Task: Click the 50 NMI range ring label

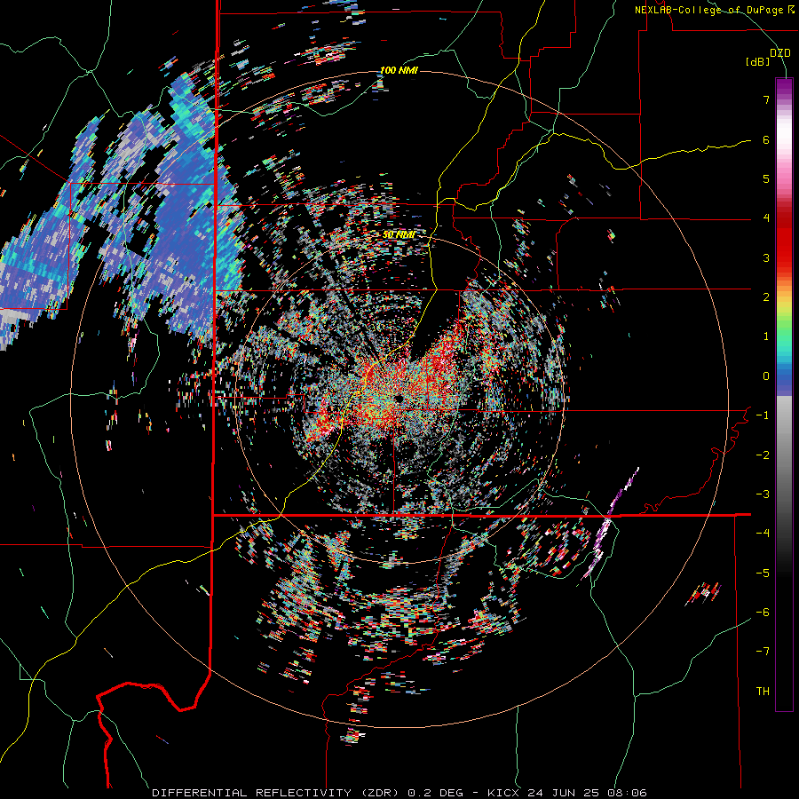Action: (x=399, y=234)
